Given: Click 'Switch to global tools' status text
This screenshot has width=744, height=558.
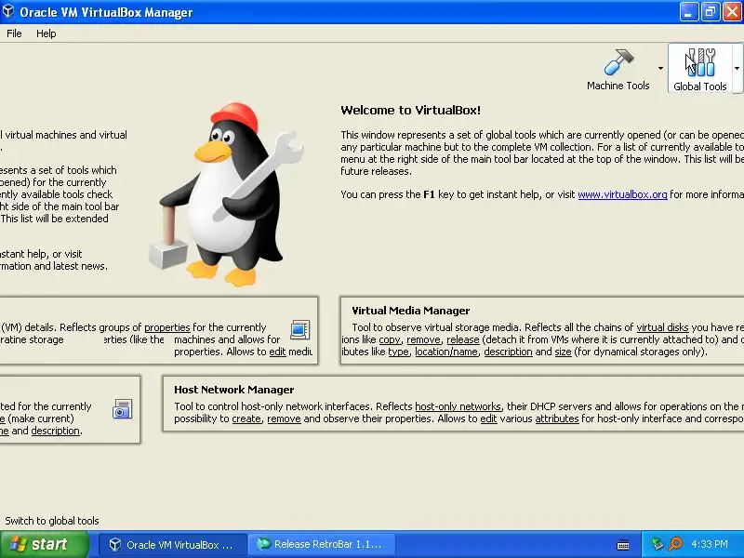Looking at the screenshot, I should [x=52, y=521].
